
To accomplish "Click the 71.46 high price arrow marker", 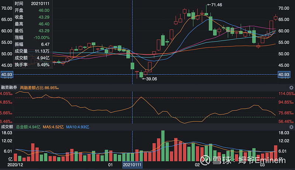I will (214, 5).
